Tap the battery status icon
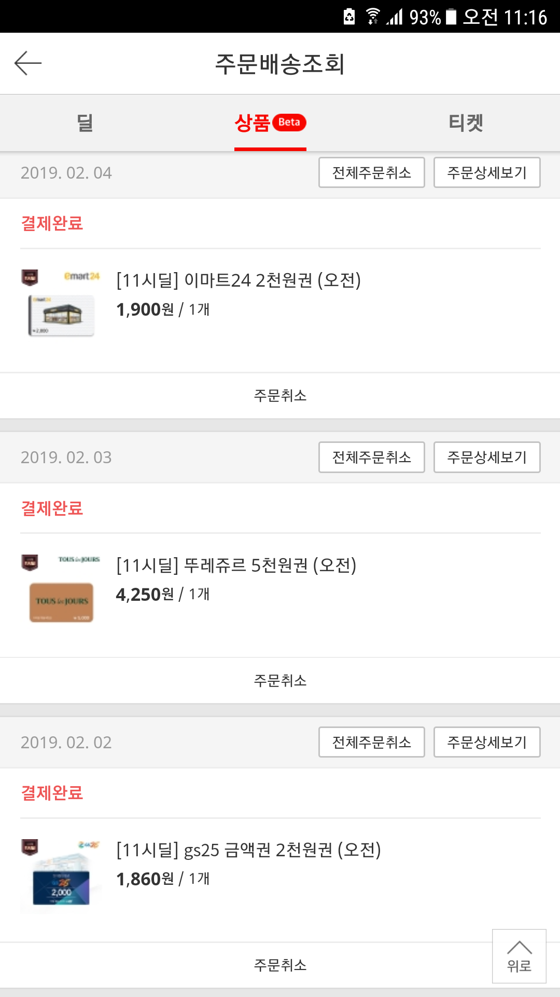Image resolution: width=560 pixels, height=997 pixels. [x=451, y=17]
